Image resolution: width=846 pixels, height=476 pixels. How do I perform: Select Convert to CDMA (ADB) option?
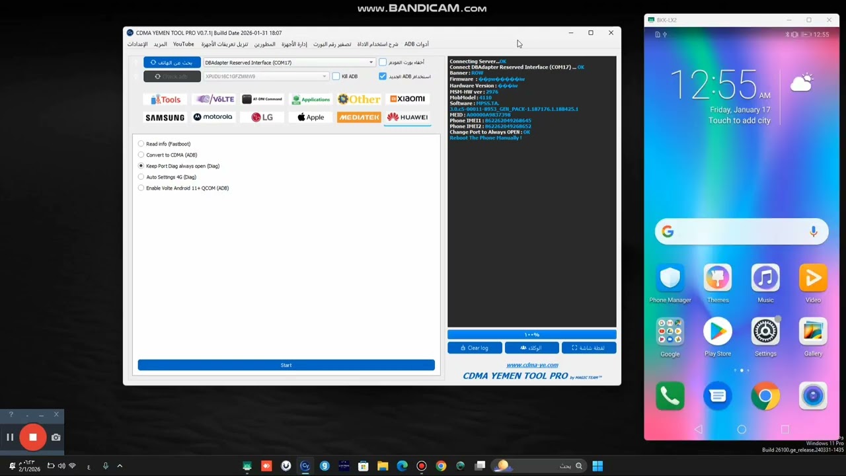point(168,155)
